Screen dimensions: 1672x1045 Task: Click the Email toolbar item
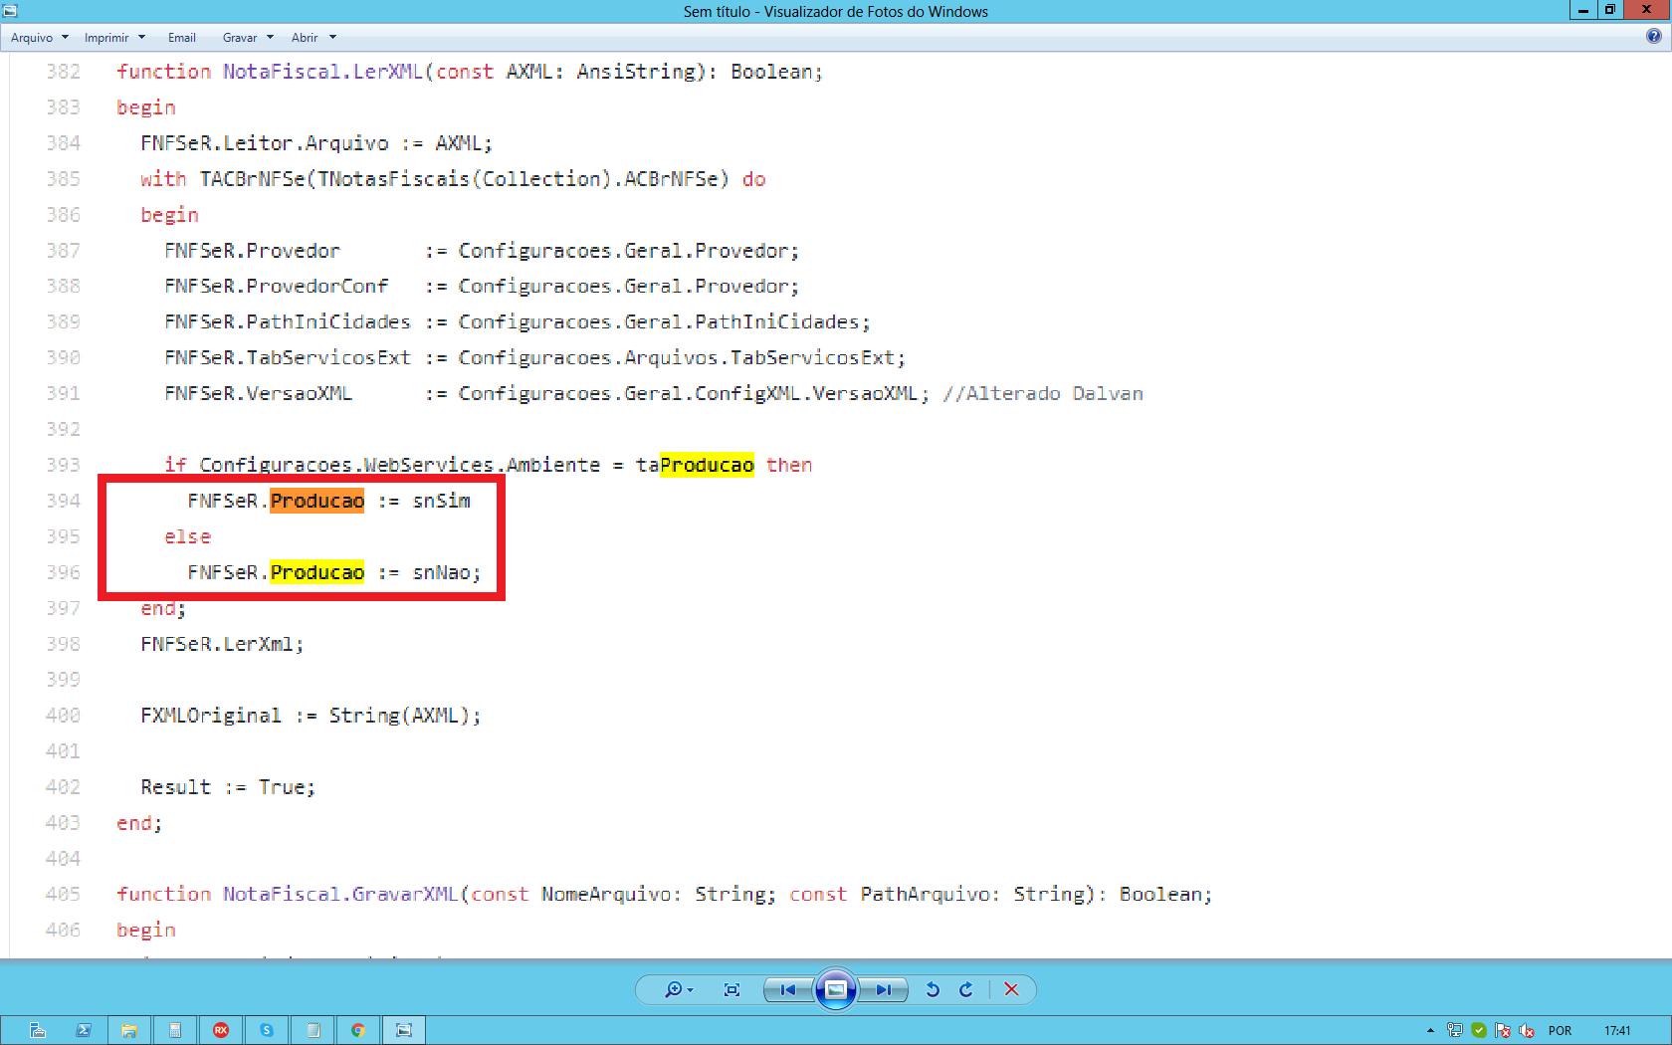[182, 38]
